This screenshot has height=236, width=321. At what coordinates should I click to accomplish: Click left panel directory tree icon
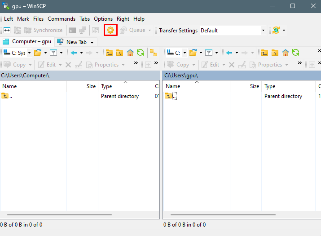tap(154, 53)
